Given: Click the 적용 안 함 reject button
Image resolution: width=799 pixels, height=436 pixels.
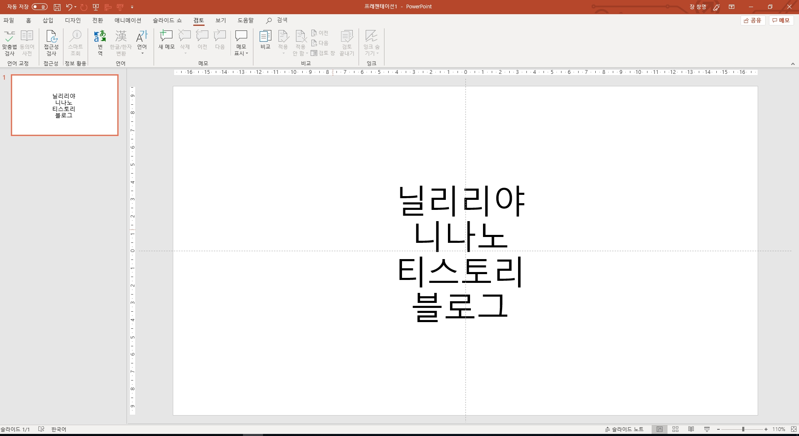Looking at the screenshot, I should 301,43.
